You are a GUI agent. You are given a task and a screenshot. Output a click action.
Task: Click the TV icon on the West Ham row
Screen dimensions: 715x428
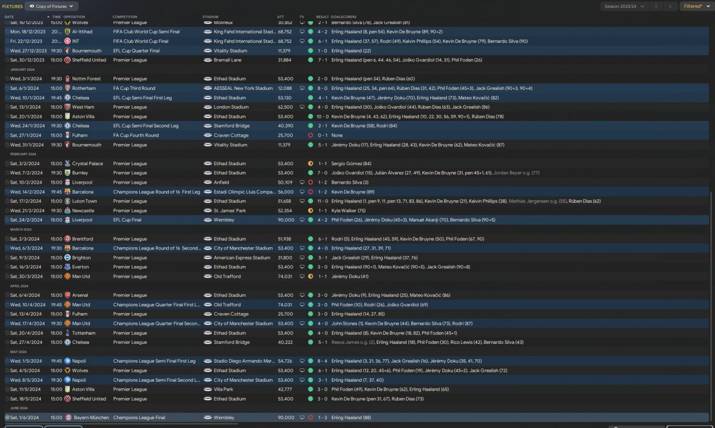[x=302, y=107]
